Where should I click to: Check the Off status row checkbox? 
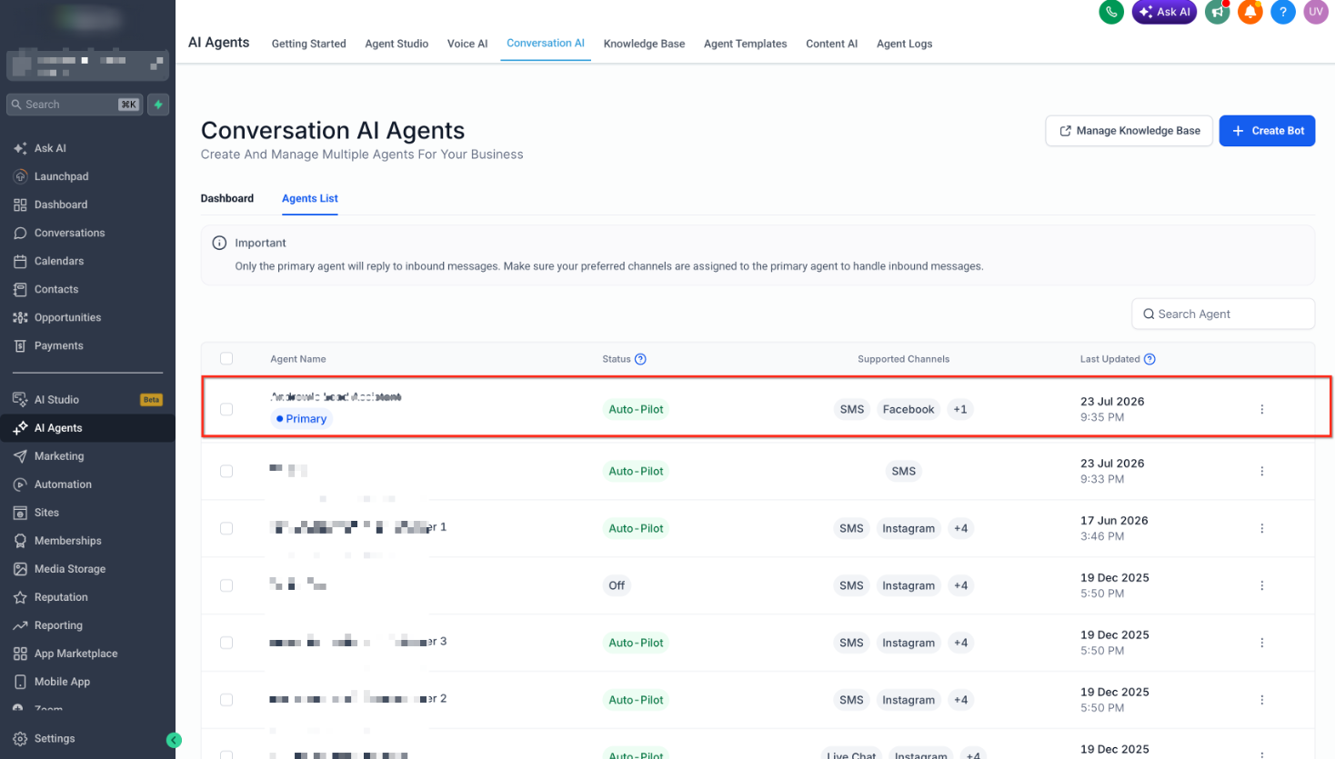click(226, 585)
